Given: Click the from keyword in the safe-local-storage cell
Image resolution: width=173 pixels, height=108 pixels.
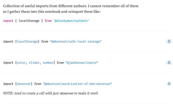Looking at the screenshot, I should pyautogui.click(x=45, y=42).
